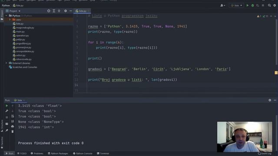Open the liste run configuration dropdown

236,6
